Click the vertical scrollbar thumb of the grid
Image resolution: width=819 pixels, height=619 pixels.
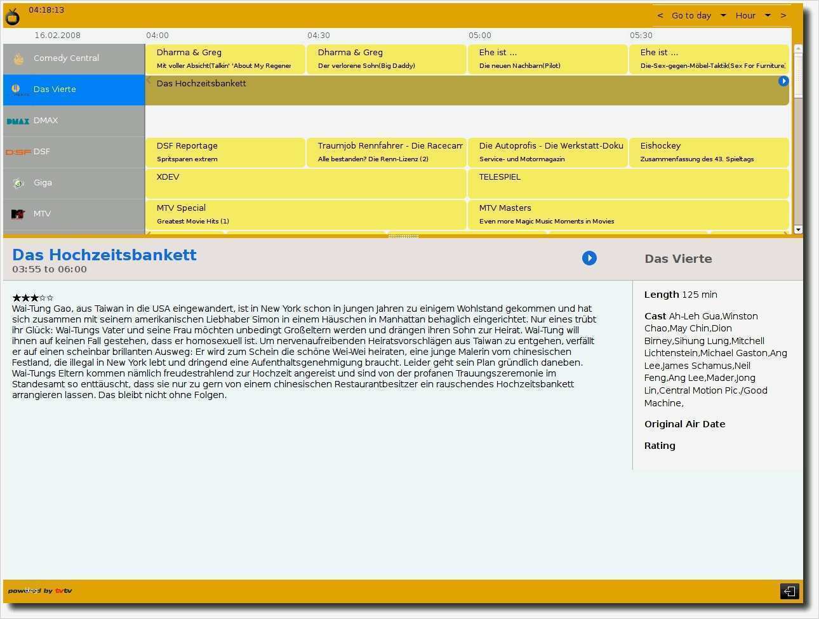coord(798,76)
